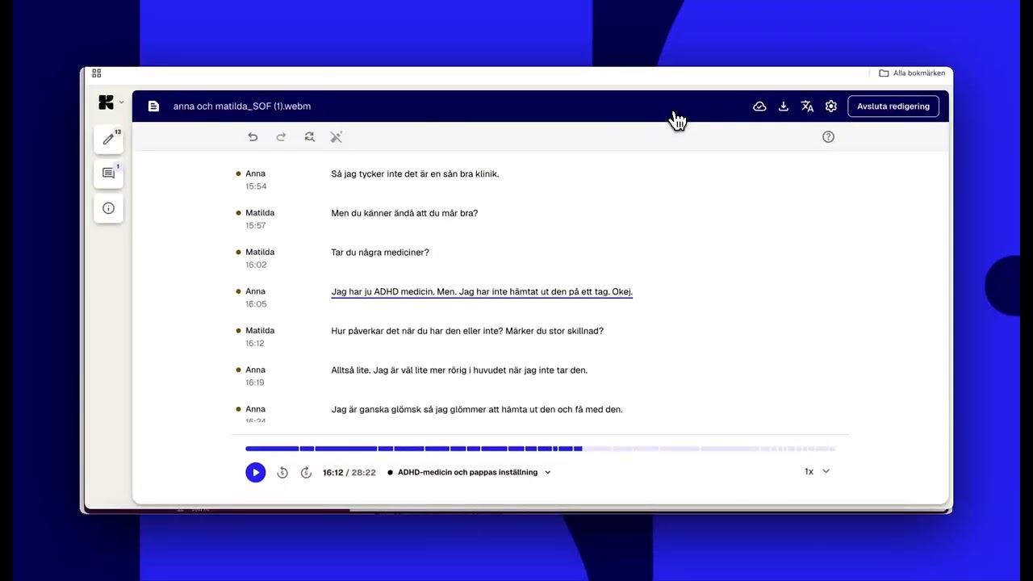This screenshot has height=581, width=1033.
Task: Jump to the 15:54 timestamp
Action: 256,186
